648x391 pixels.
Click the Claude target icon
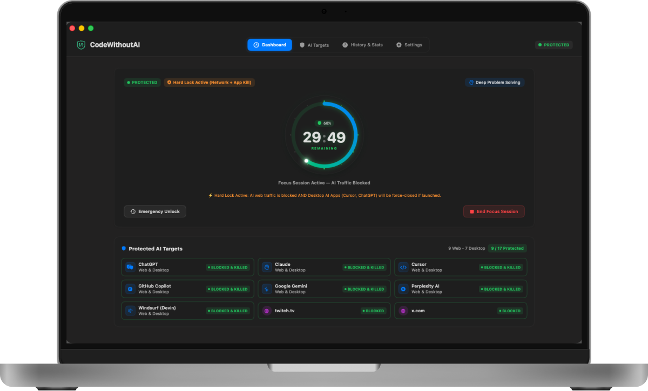pyautogui.click(x=267, y=267)
